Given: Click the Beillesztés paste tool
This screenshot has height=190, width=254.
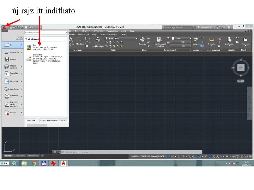Looking at the screenshot, I should tap(229, 41).
